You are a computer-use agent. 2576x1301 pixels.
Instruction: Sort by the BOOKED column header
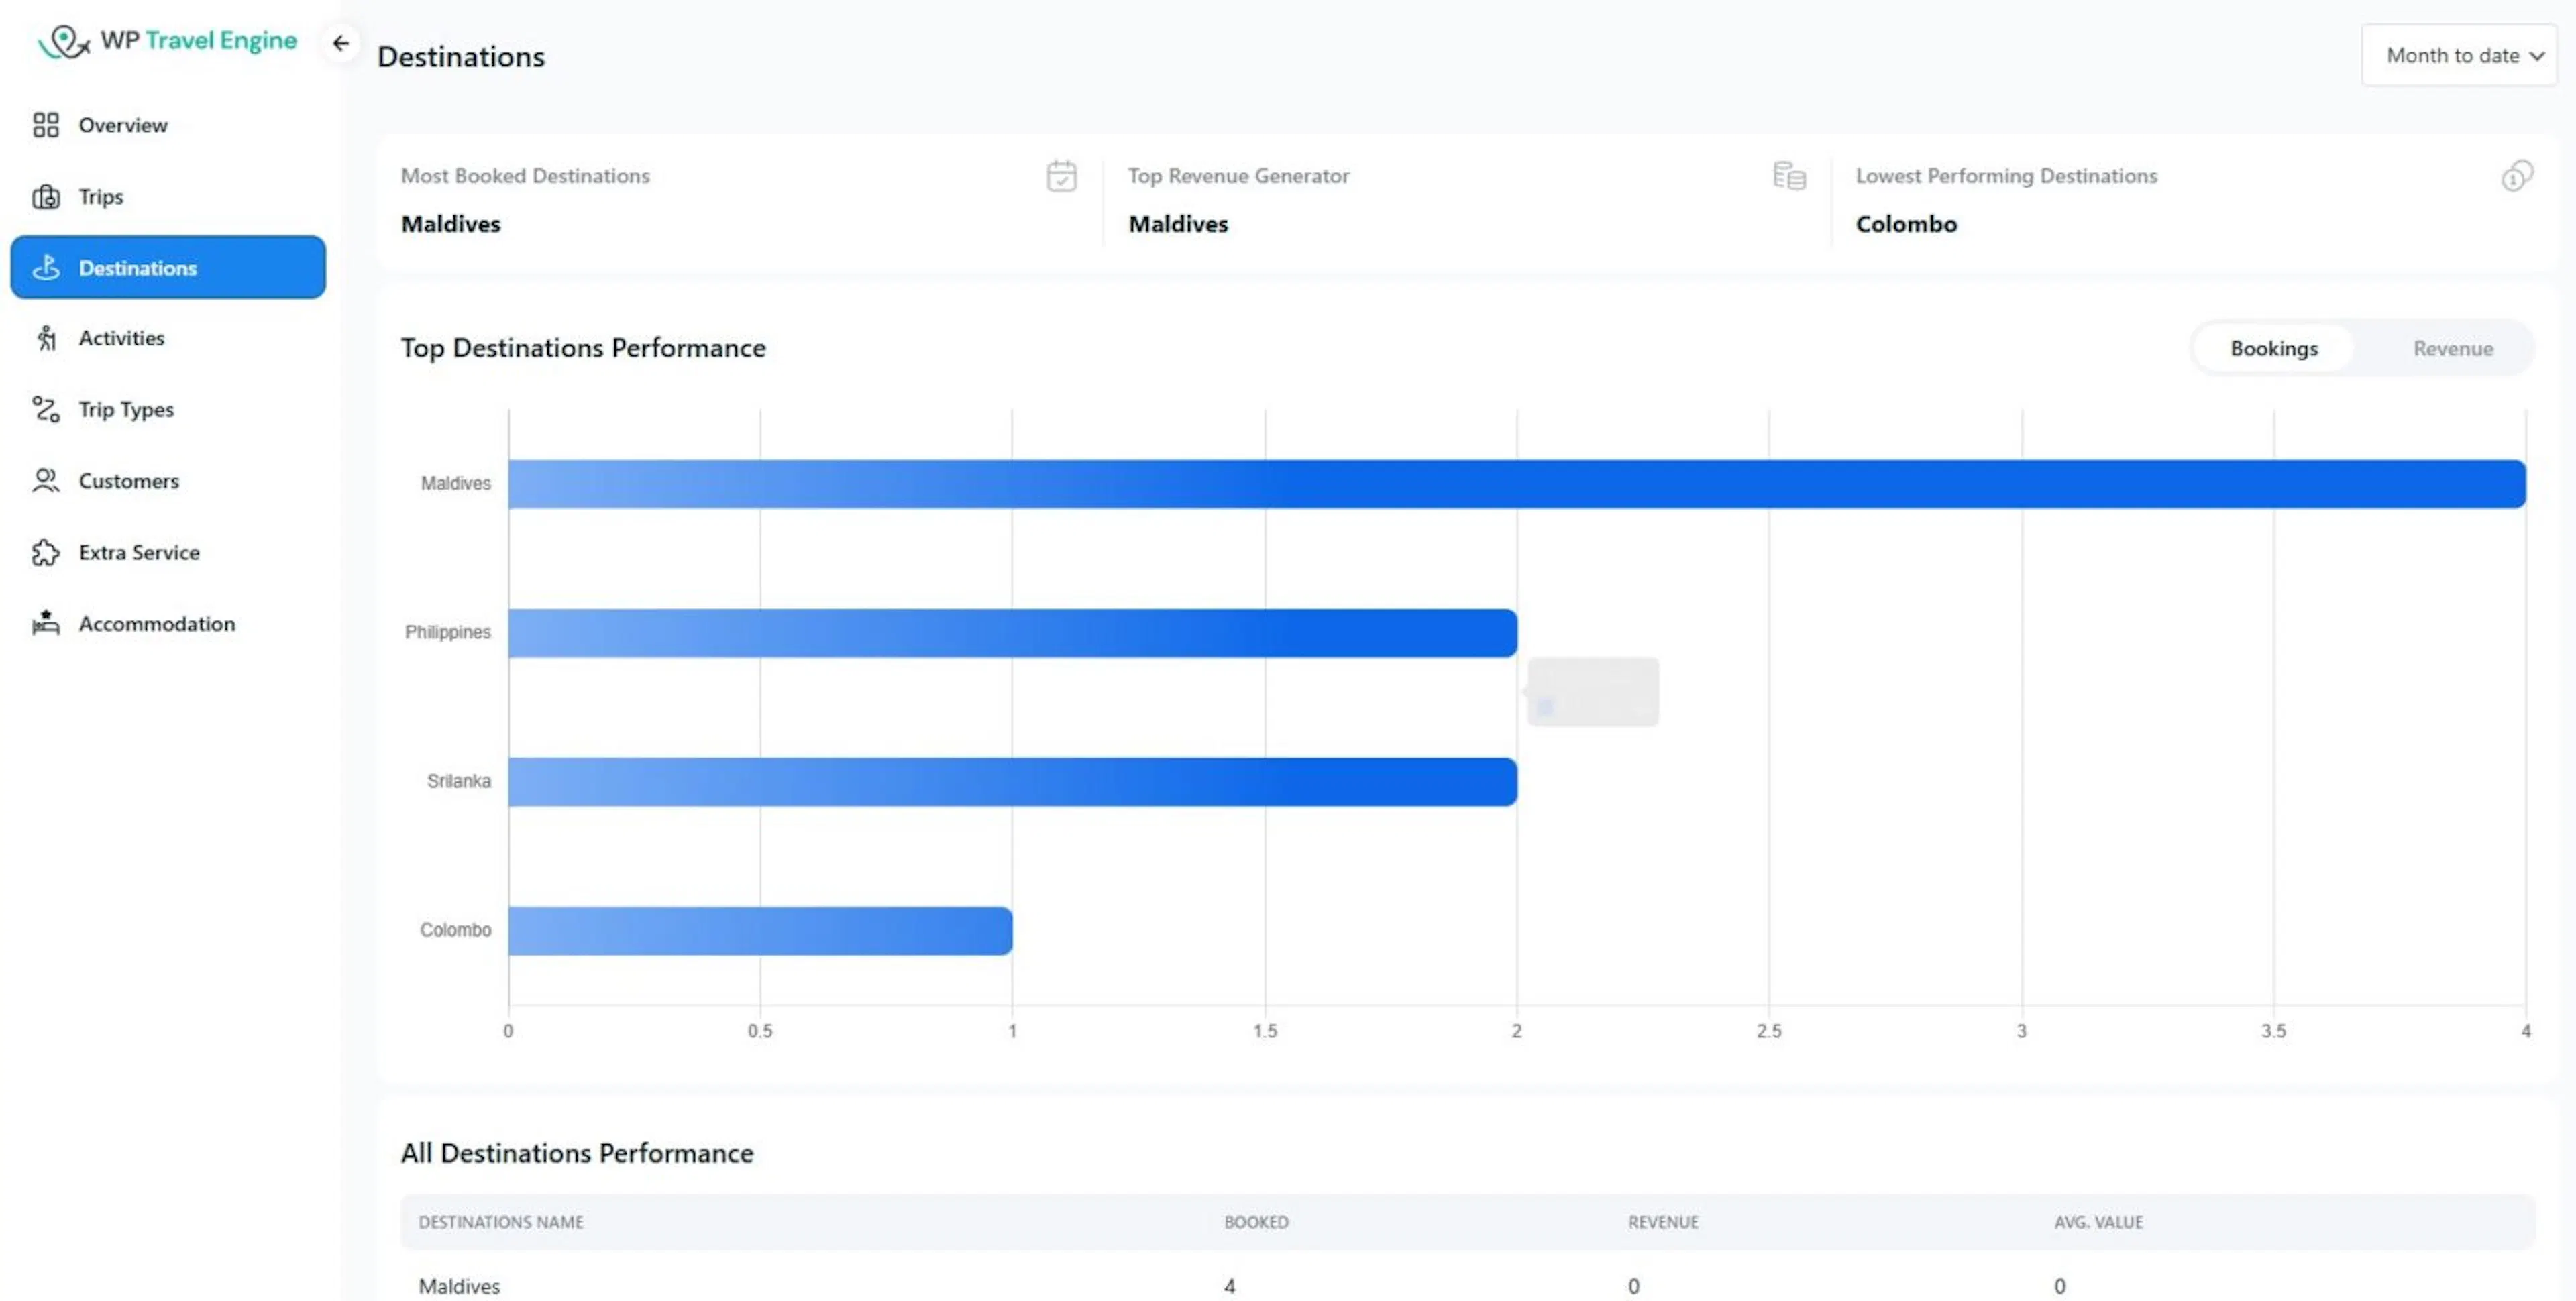click(x=1256, y=1222)
